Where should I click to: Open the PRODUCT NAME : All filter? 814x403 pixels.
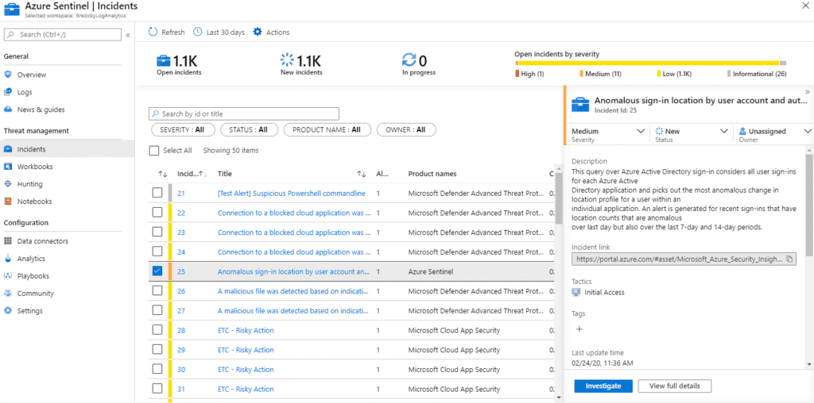[x=327, y=130]
